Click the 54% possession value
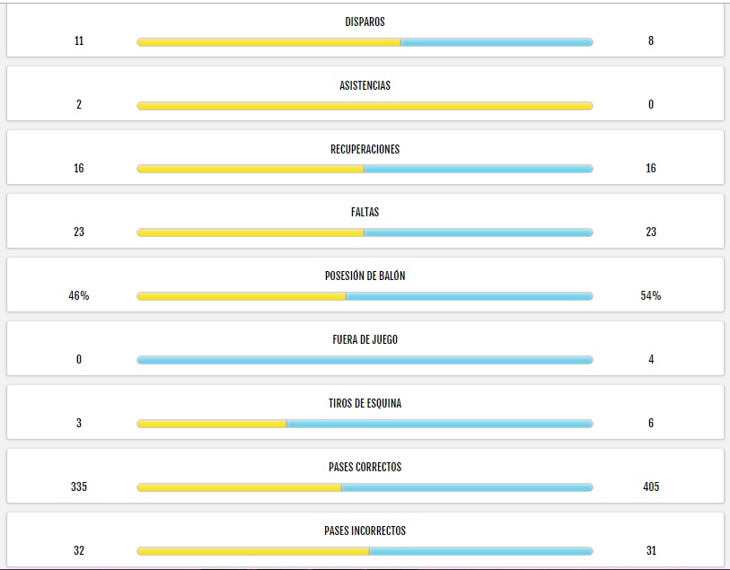The width and height of the screenshot is (730, 570). [x=651, y=295]
